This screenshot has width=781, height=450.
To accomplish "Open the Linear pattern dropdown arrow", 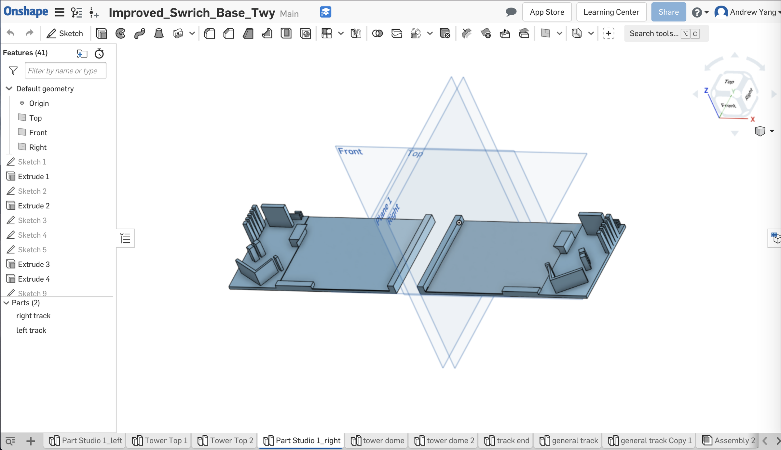I will pos(341,33).
